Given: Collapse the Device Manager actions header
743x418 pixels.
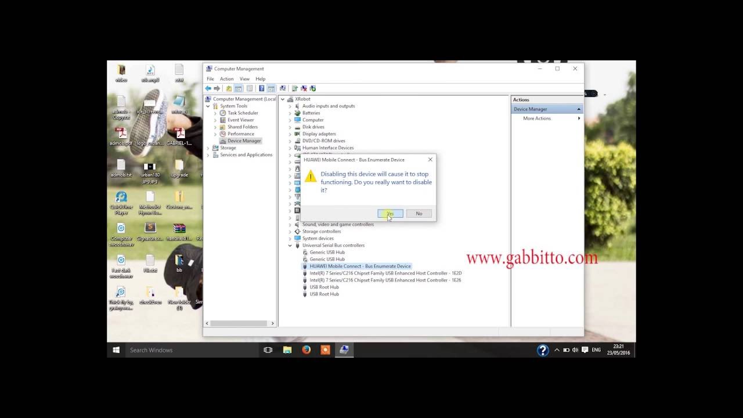Looking at the screenshot, I should click(x=578, y=109).
